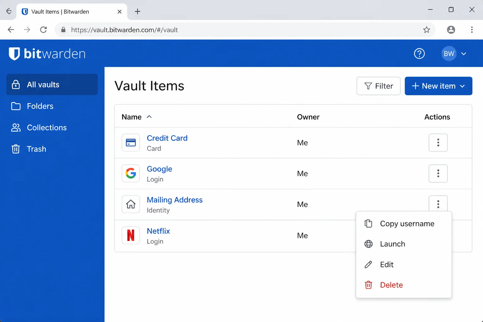Reload the page with refresh icon
Viewport: 483px width, 322px height.
click(x=44, y=30)
